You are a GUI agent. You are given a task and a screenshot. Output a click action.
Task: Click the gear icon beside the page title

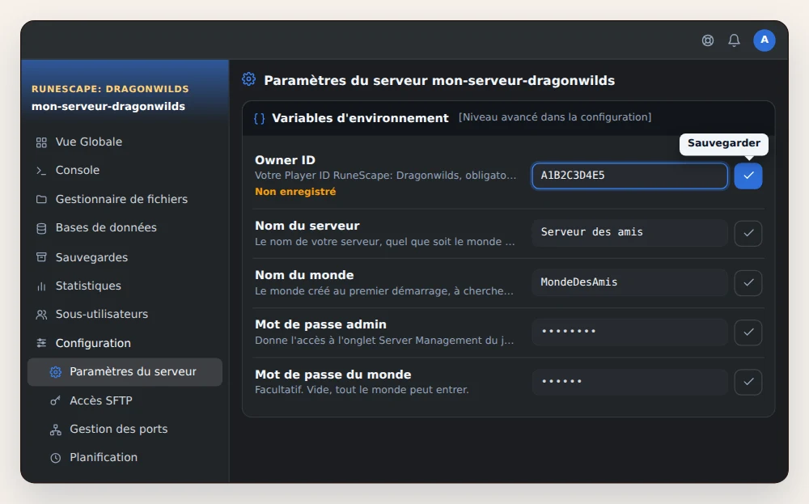[248, 79]
